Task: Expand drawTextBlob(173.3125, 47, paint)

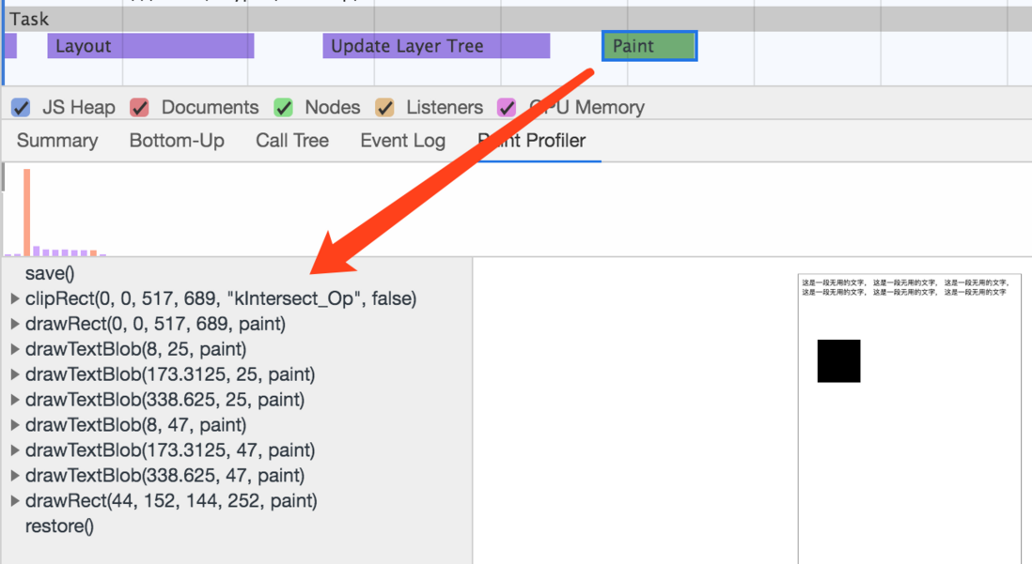Action: click(x=15, y=450)
